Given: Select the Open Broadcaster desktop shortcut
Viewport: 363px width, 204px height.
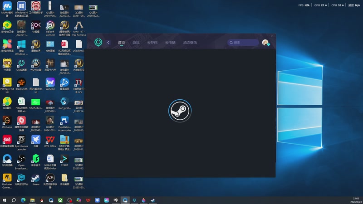Looking at the screenshot, I should point(21,162).
